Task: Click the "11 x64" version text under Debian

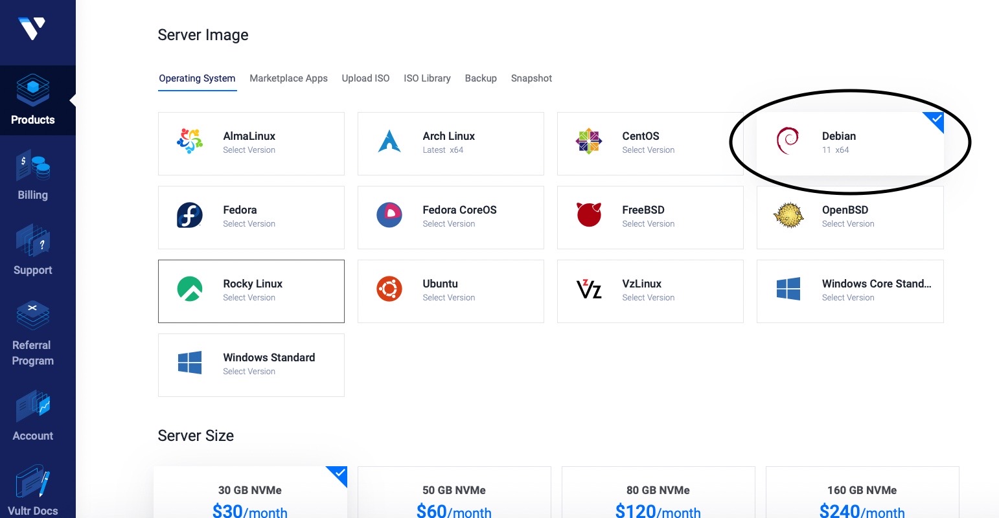Action: click(x=835, y=150)
